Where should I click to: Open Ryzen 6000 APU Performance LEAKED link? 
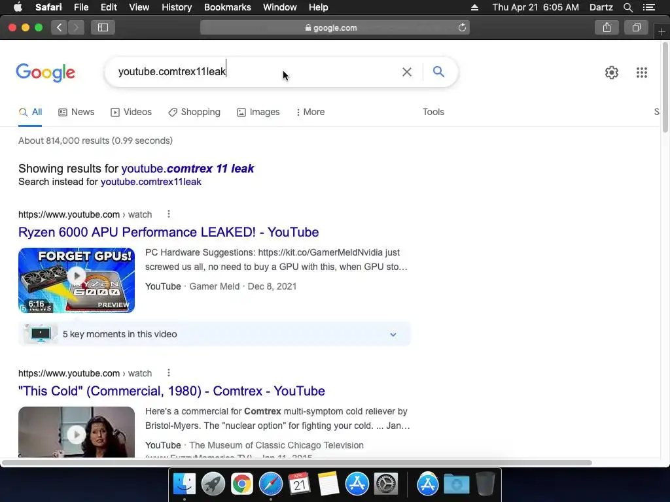[x=168, y=232]
